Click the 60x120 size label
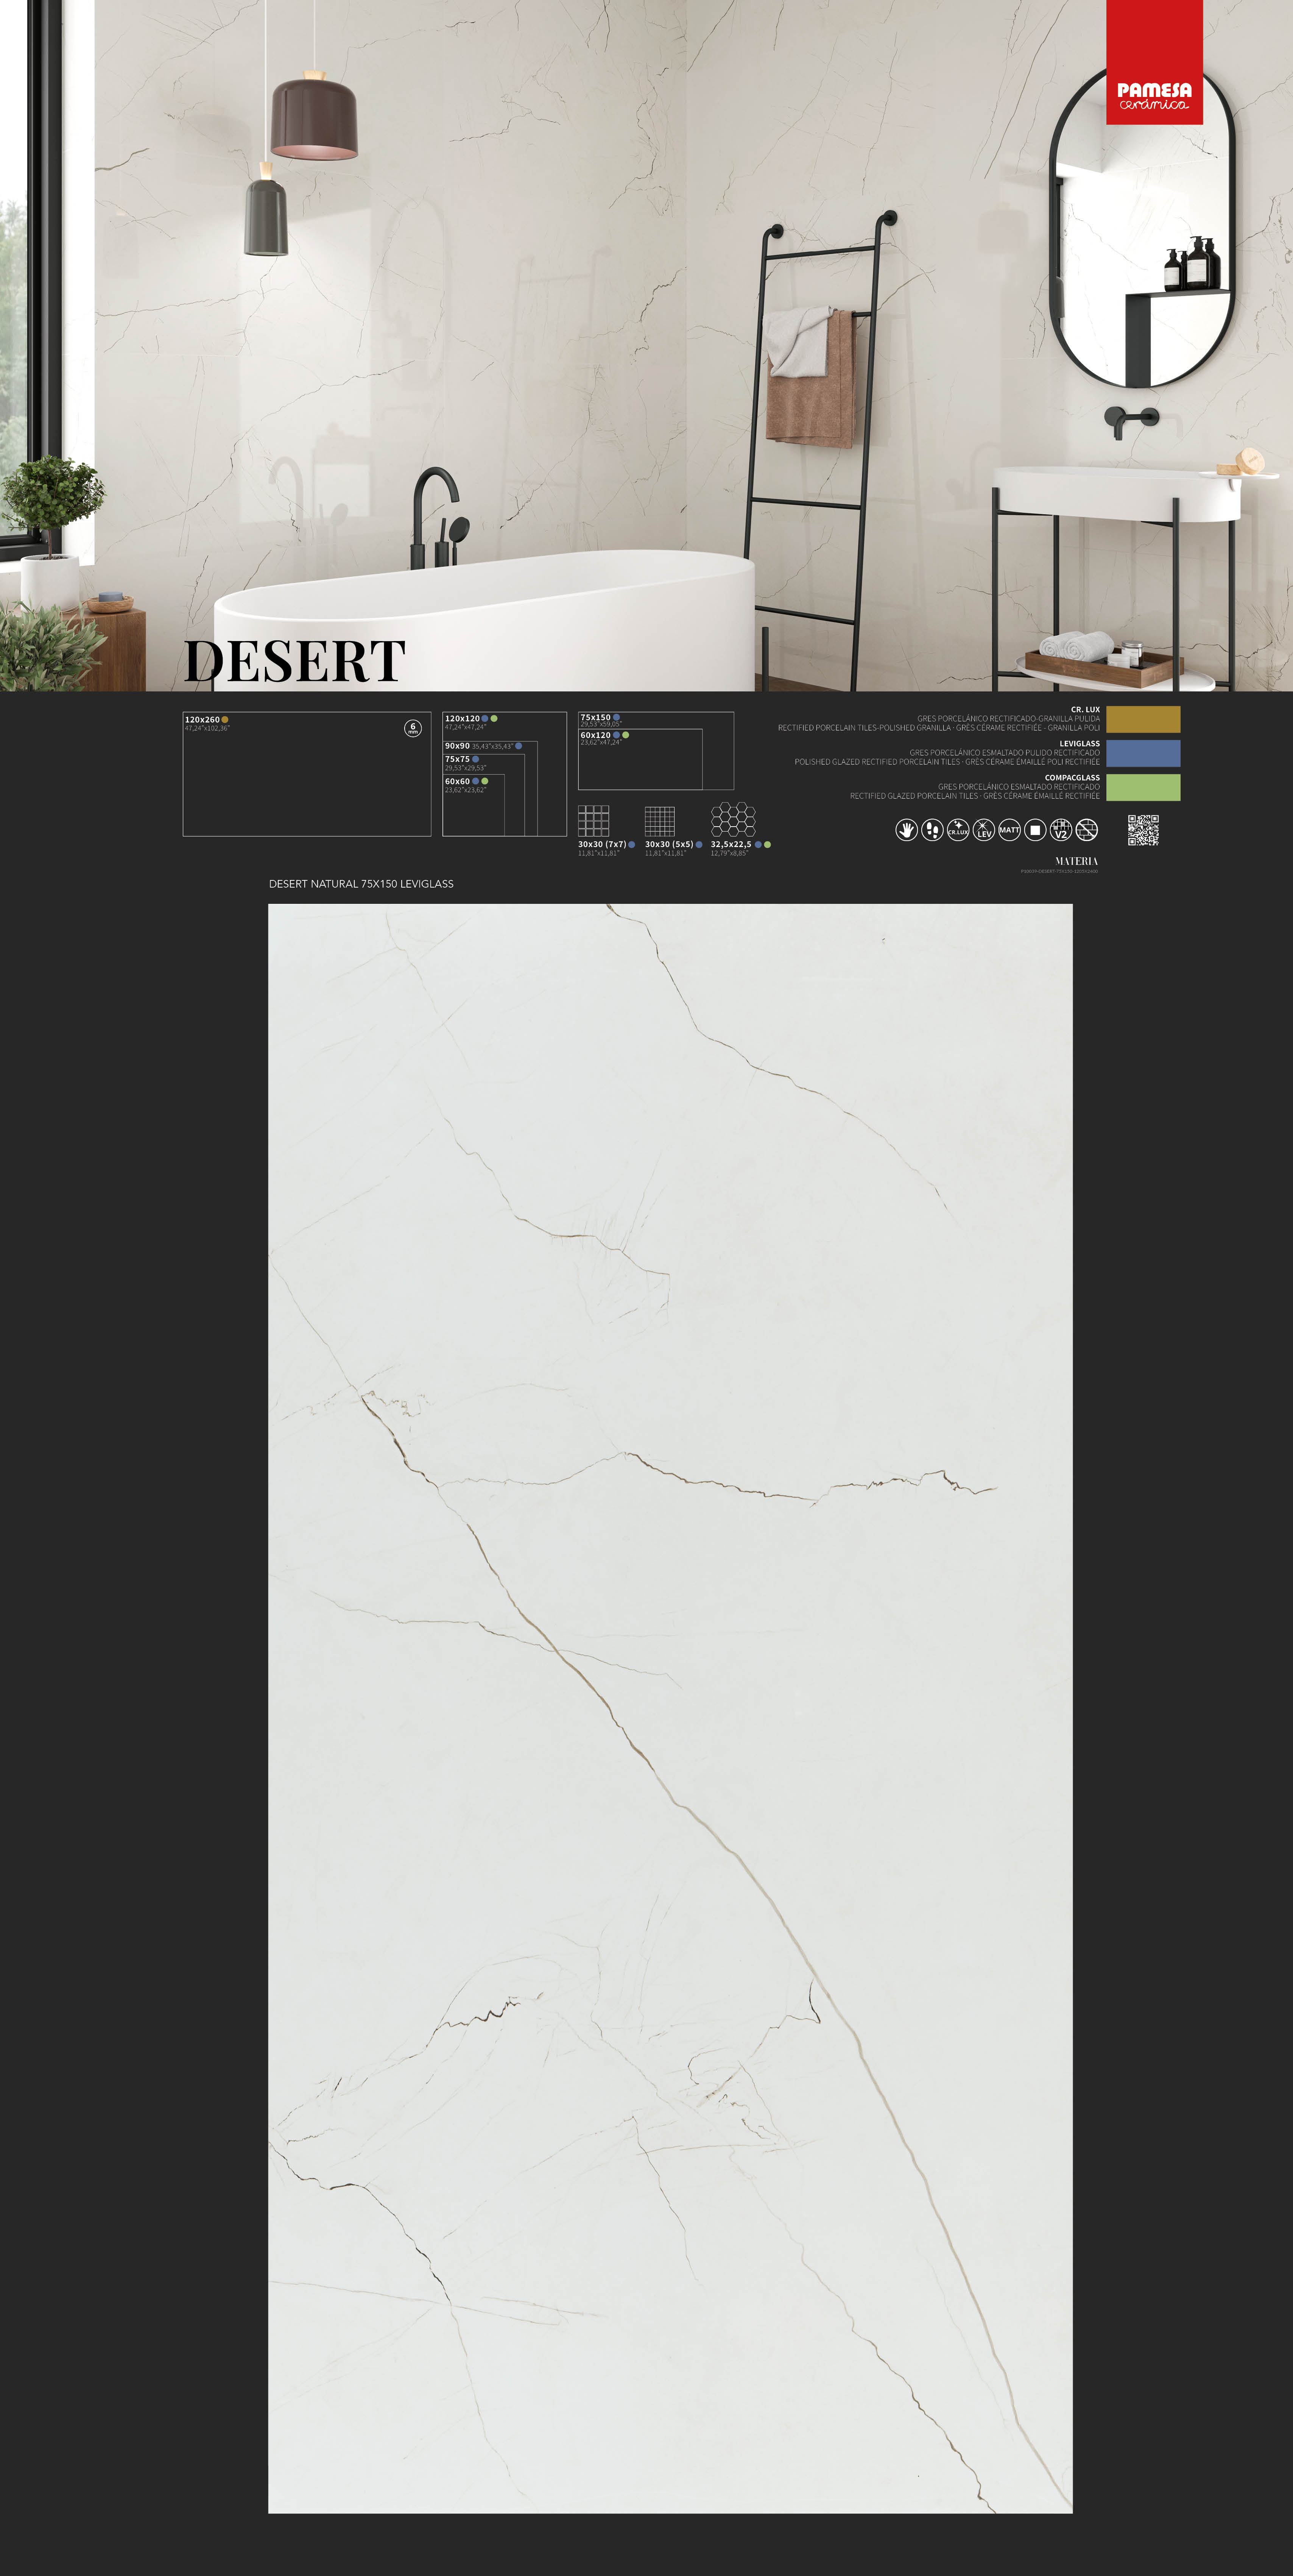 coord(595,735)
